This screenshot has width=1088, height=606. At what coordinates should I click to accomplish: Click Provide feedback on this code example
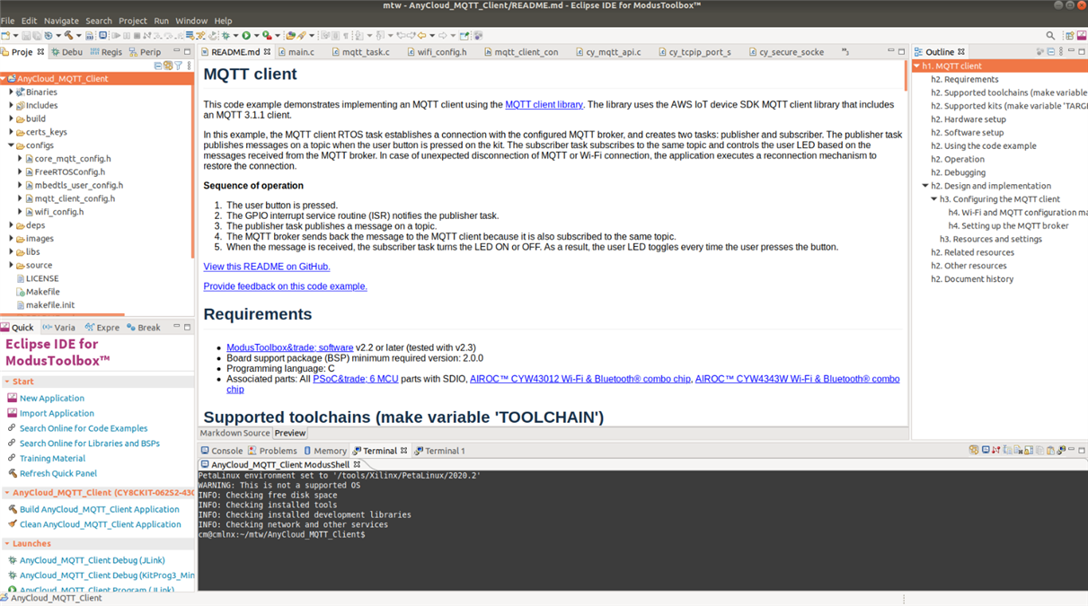tap(285, 286)
